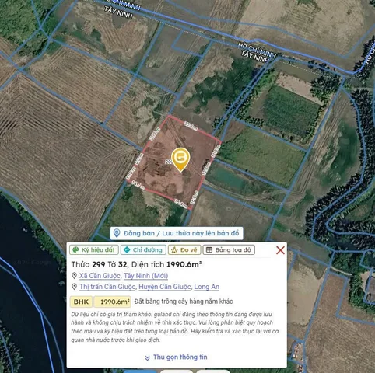Open the Tây Ninh (Mới) link
The height and width of the screenshot is (373, 375).
145,276
